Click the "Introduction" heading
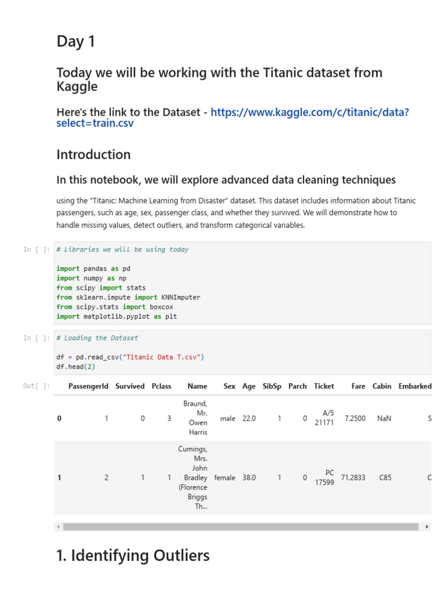The width and height of the screenshot is (444, 592). click(94, 154)
